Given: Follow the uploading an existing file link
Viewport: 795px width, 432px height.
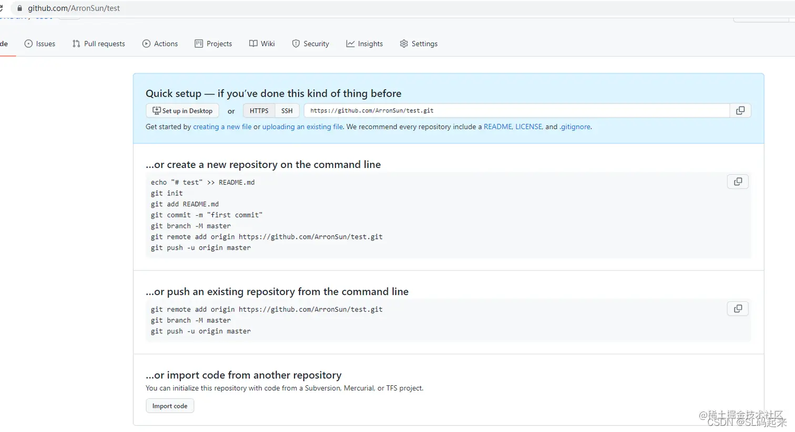Looking at the screenshot, I should 303,127.
